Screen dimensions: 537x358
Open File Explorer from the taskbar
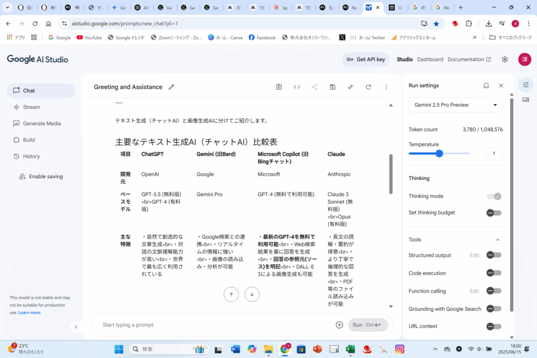pyautogui.click(x=268, y=349)
